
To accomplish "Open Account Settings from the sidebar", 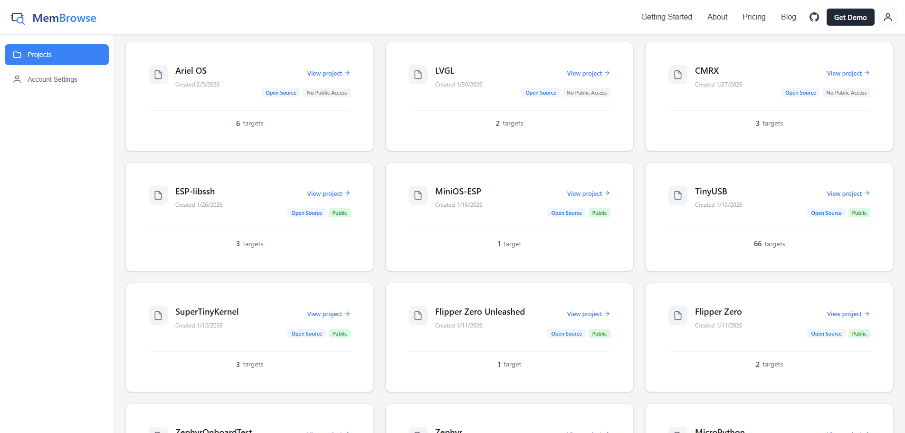I will 53,79.
